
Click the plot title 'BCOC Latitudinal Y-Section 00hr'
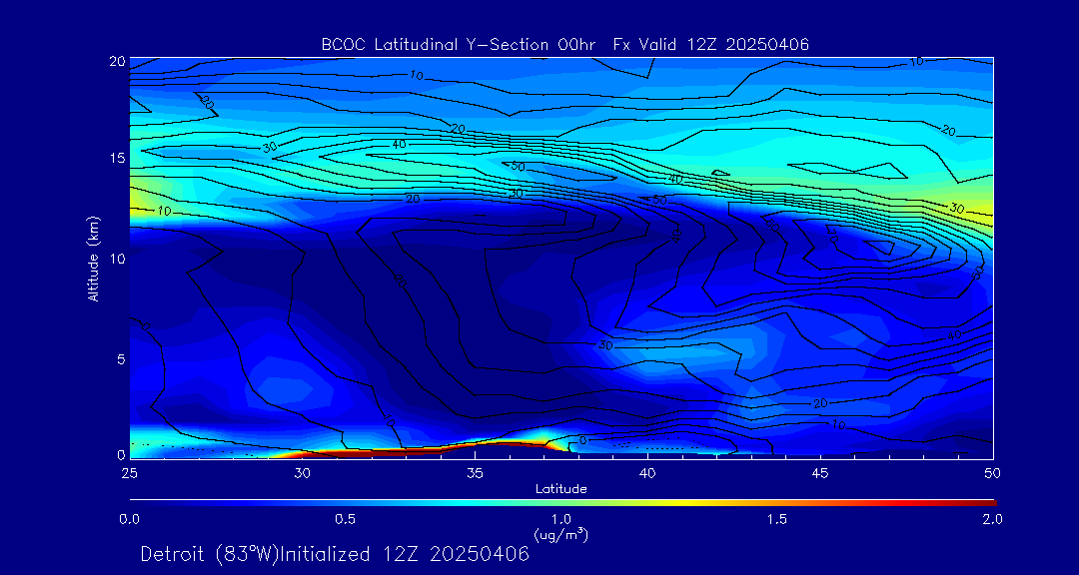pyautogui.click(x=460, y=45)
